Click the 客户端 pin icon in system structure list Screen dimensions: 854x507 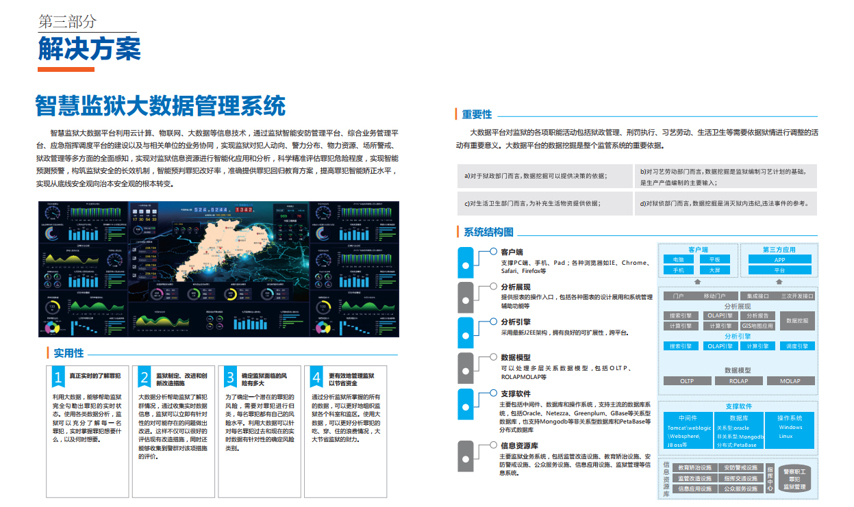coord(466,262)
